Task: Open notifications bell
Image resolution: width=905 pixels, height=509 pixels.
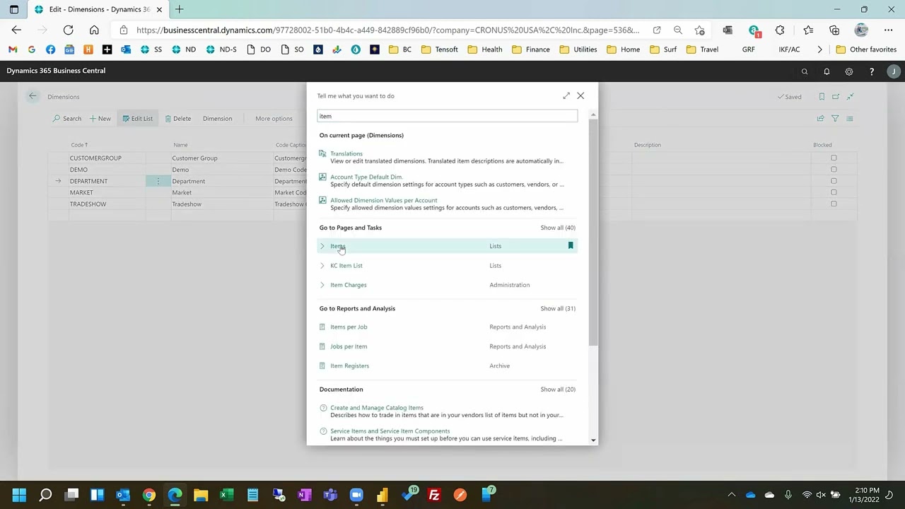Action: (827, 71)
